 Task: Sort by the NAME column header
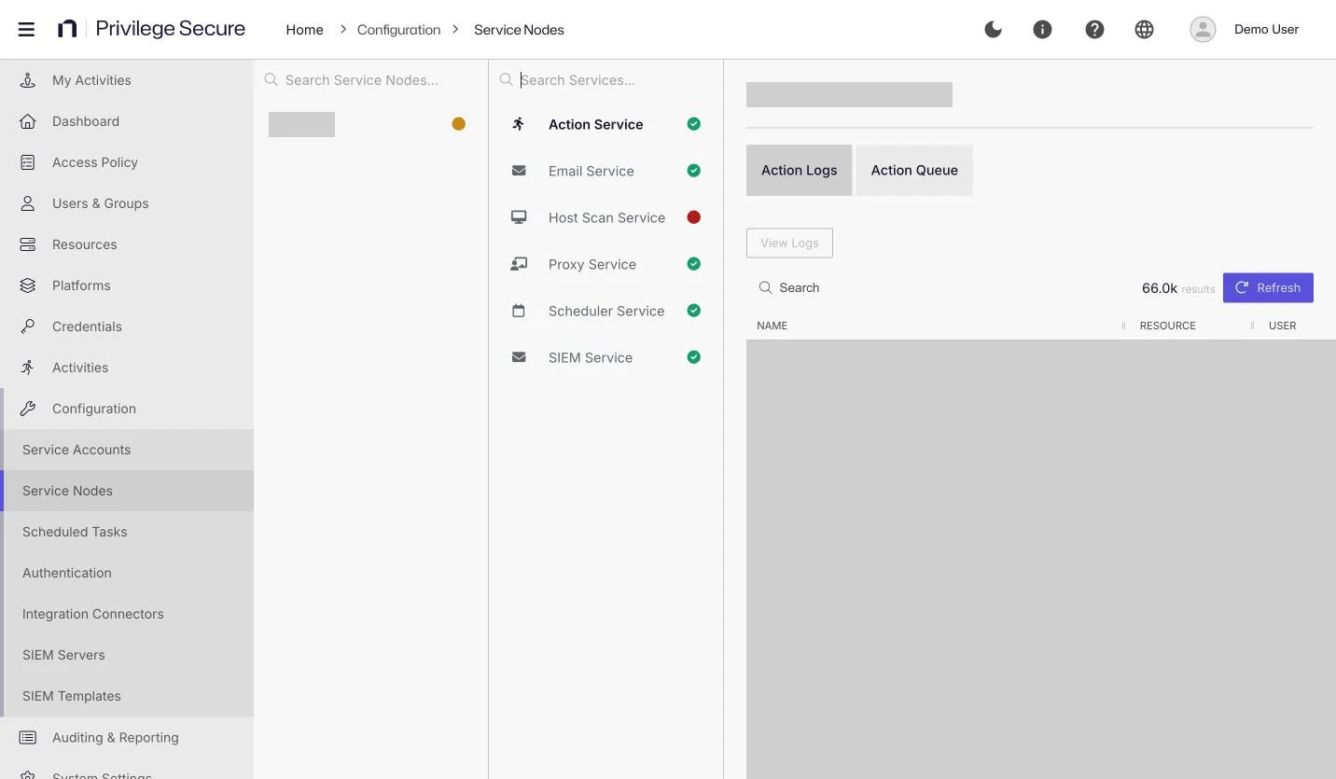772,326
